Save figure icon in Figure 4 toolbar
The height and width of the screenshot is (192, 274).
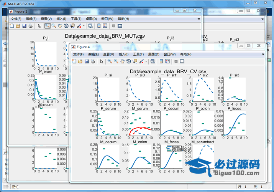click(87, 61)
